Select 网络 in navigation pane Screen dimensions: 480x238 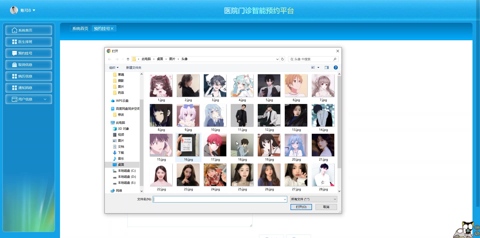point(116,191)
